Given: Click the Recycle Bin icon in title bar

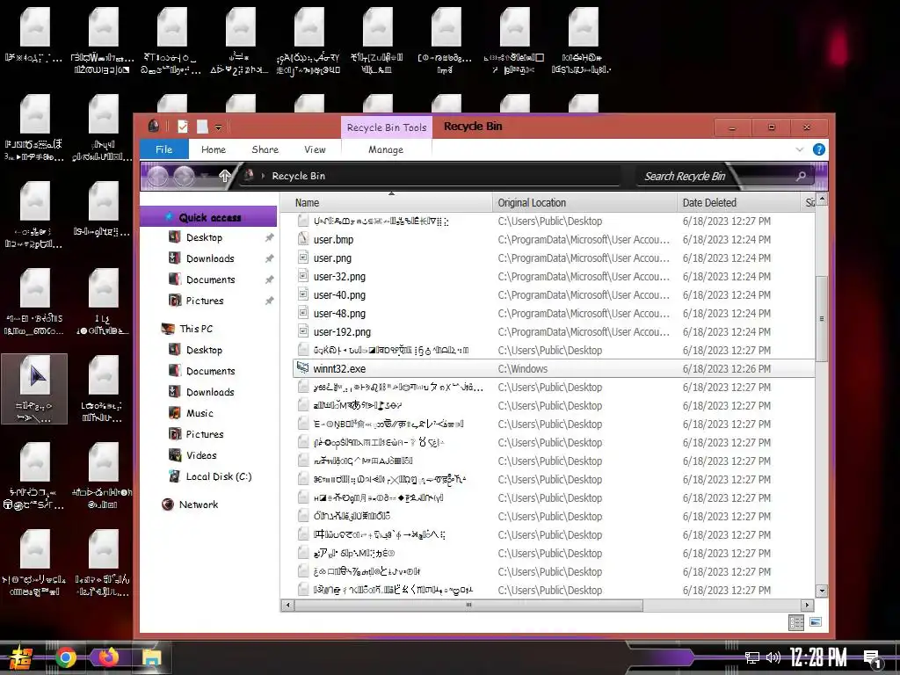Looking at the screenshot, I should (x=153, y=126).
